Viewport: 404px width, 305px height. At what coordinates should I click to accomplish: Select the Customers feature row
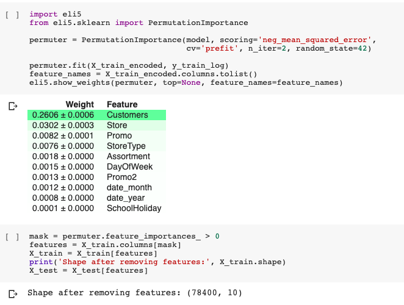96,115
